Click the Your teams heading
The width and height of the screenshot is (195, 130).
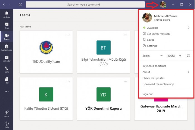[x=25, y=27]
